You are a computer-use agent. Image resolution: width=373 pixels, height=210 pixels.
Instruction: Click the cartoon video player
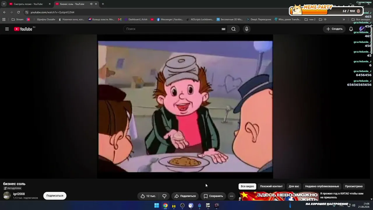(185, 106)
